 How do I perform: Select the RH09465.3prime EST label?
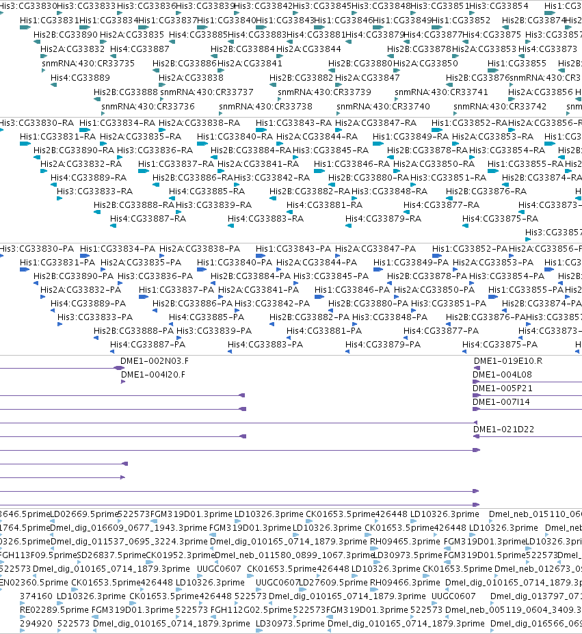pos(406,542)
